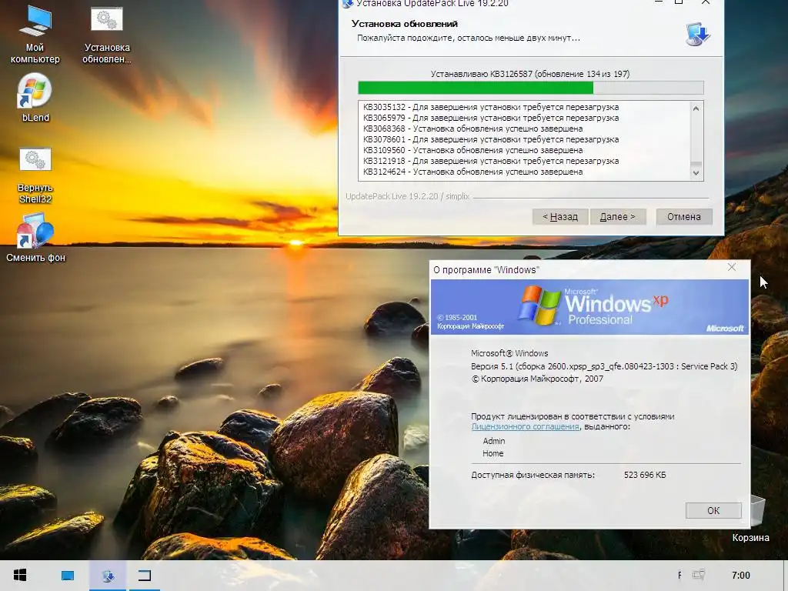Close the UpdatePack installer window
The image size is (788, 591).
(706, 2)
